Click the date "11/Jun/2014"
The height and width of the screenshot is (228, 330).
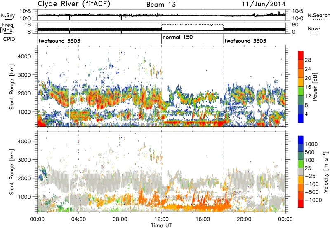click(264, 4)
